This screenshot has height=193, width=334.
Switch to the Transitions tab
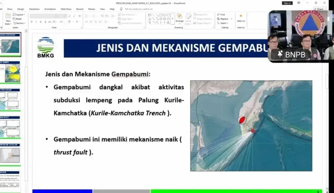(x=34, y=9)
